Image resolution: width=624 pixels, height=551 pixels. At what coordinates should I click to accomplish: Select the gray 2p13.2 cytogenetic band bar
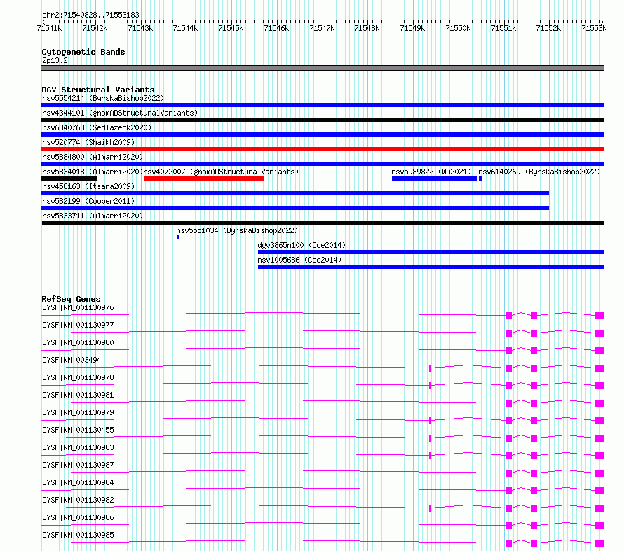coord(323,68)
